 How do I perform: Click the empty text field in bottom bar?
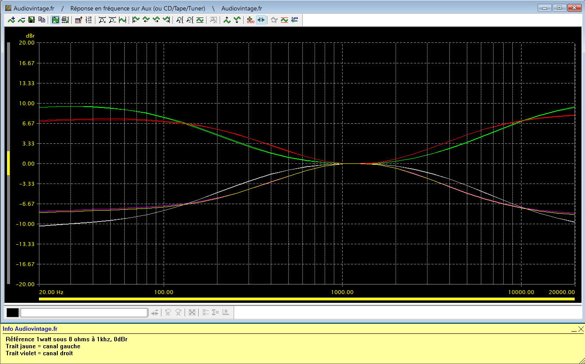coord(84,312)
